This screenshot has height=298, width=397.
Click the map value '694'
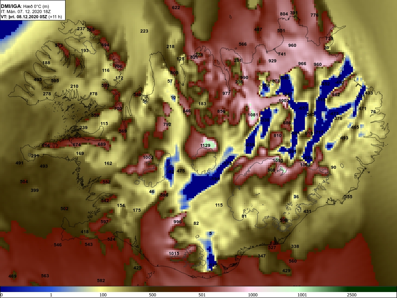click(105, 45)
